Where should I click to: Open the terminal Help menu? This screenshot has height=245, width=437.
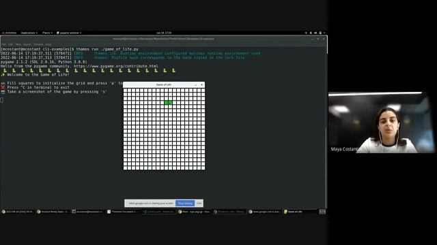[48, 44]
